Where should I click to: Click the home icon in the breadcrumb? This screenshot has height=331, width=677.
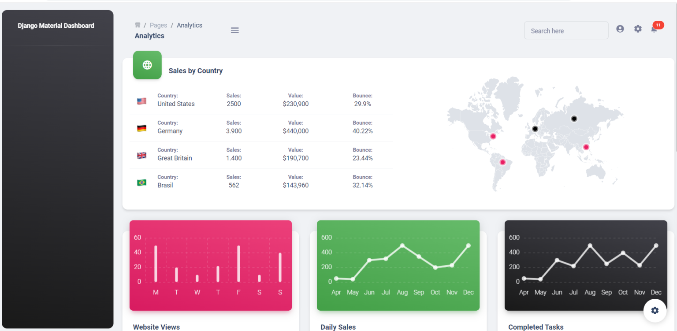[138, 25]
